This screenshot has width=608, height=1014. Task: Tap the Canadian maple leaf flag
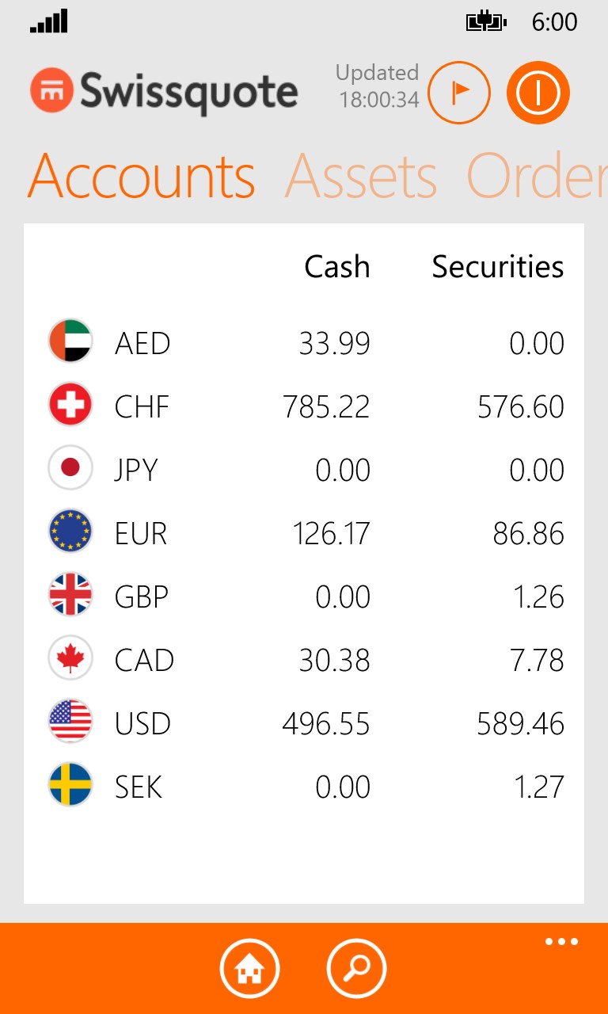pyautogui.click(x=70, y=660)
